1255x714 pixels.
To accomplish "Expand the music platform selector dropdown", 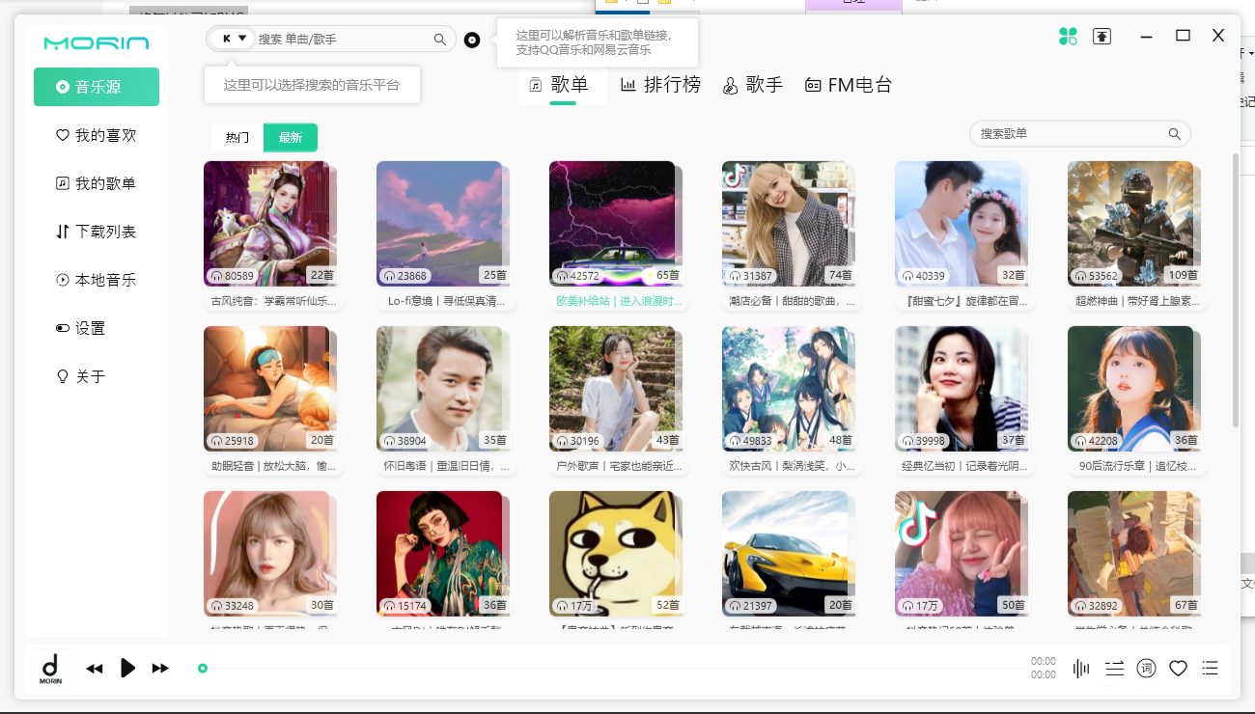I will [x=230, y=39].
